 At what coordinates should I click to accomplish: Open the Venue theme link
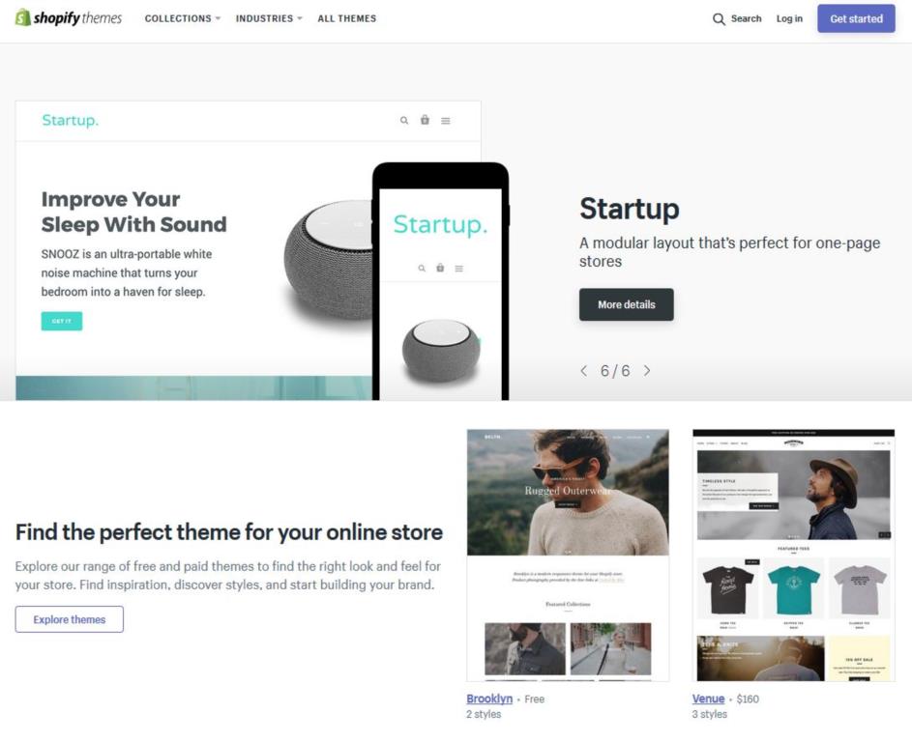[708, 699]
